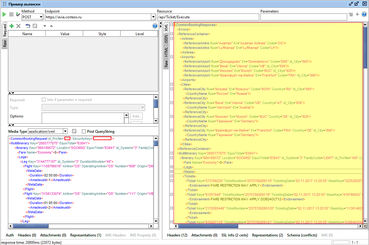
Task: Click the remove parameter X icon
Action: (x=18, y=26)
